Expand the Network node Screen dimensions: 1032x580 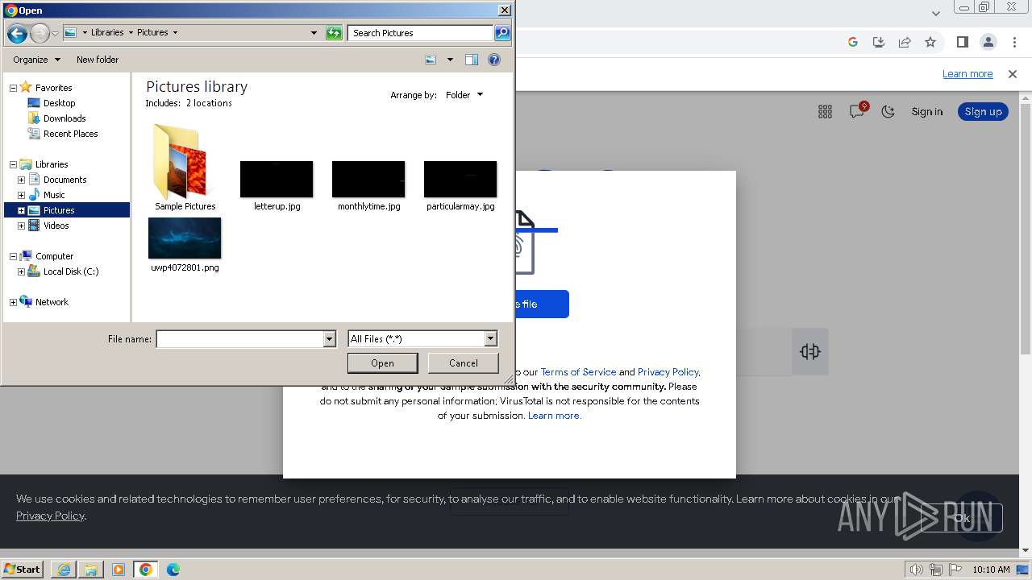coord(13,302)
